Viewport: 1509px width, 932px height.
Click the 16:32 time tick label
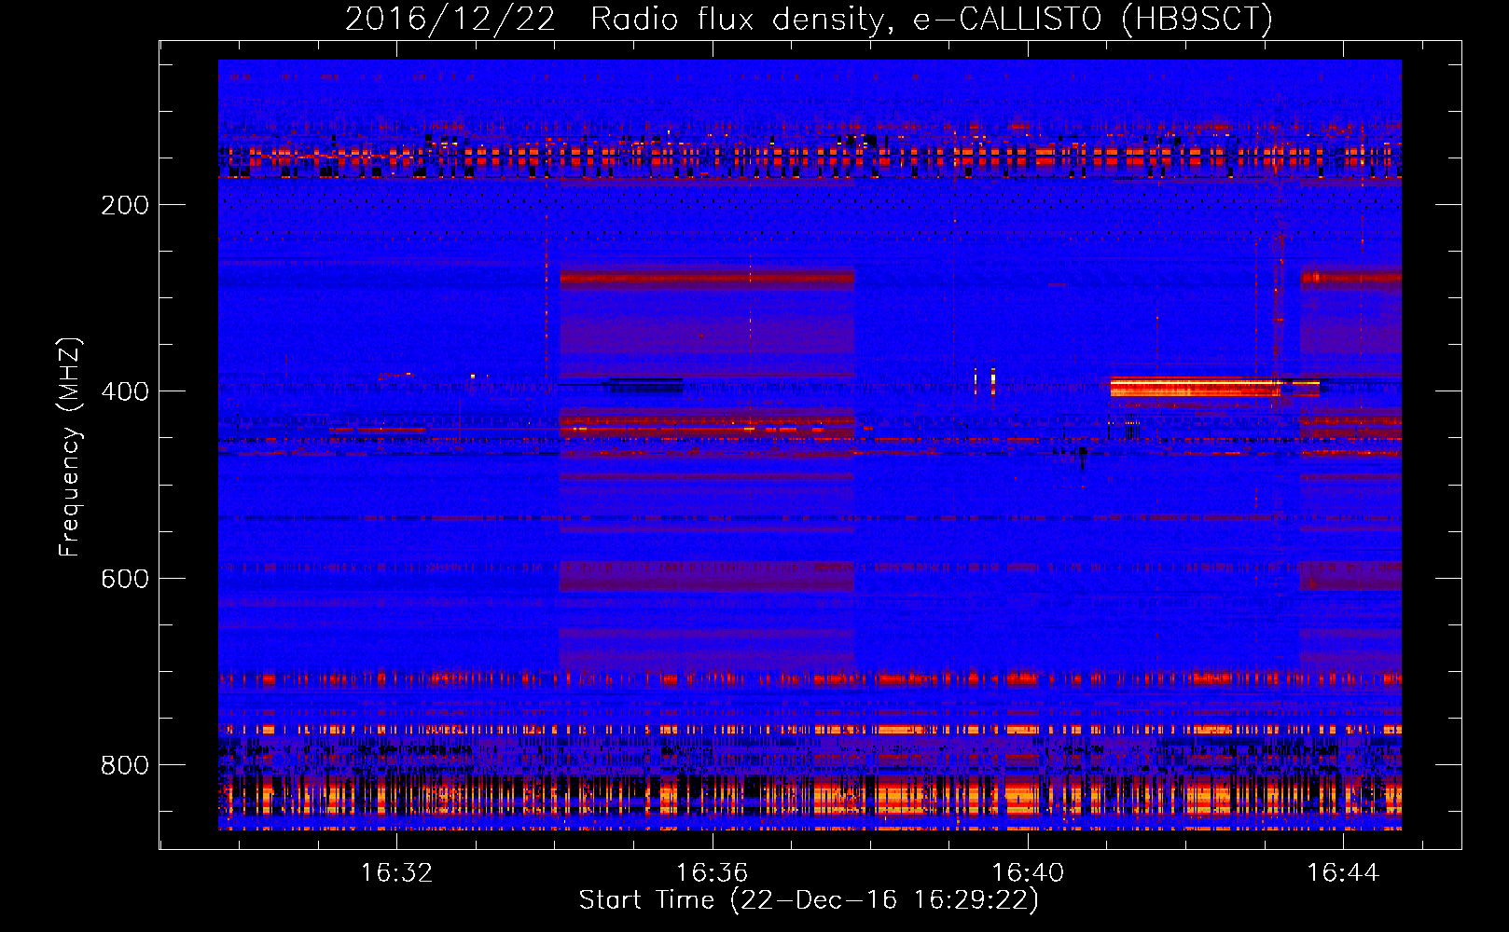click(397, 873)
